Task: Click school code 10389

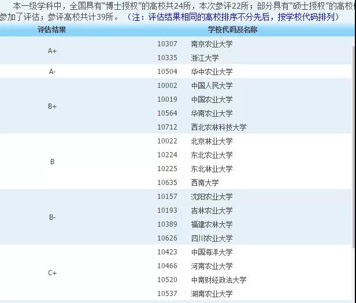Action: [168, 224]
